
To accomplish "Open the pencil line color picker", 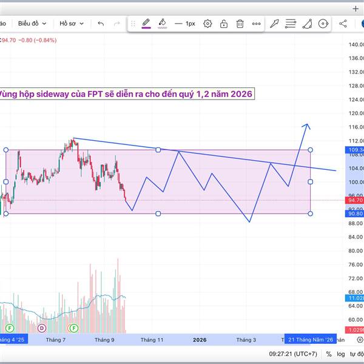I will (146, 24).
